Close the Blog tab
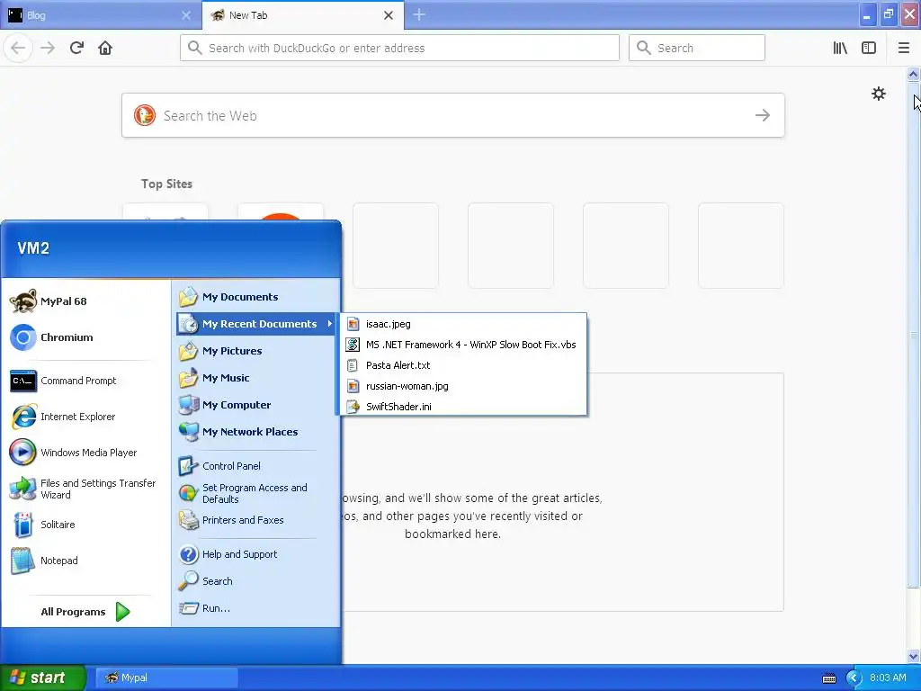This screenshot has height=691, width=921. pyautogui.click(x=186, y=15)
